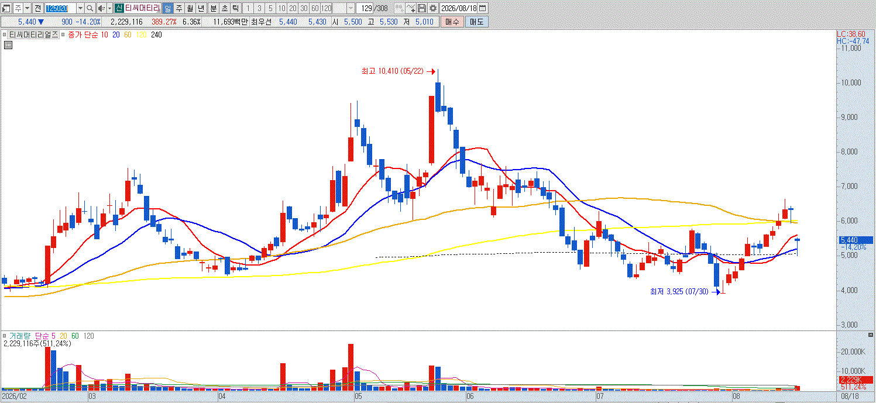876x403 pixels.
Task: Save chart with floppy disk icon
Action: coord(422,8)
